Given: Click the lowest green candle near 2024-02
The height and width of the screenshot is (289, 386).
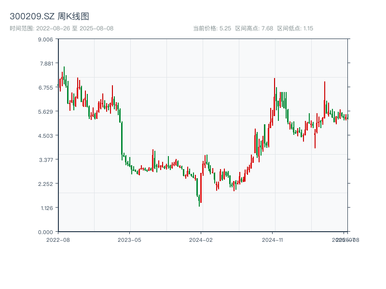Looking at the screenshot, I should point(199,200).
